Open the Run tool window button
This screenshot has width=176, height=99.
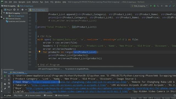point(8,95)
